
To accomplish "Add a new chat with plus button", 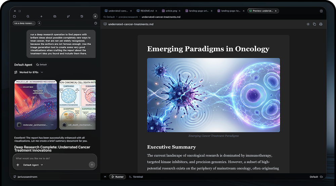I will tap(39, 23).
